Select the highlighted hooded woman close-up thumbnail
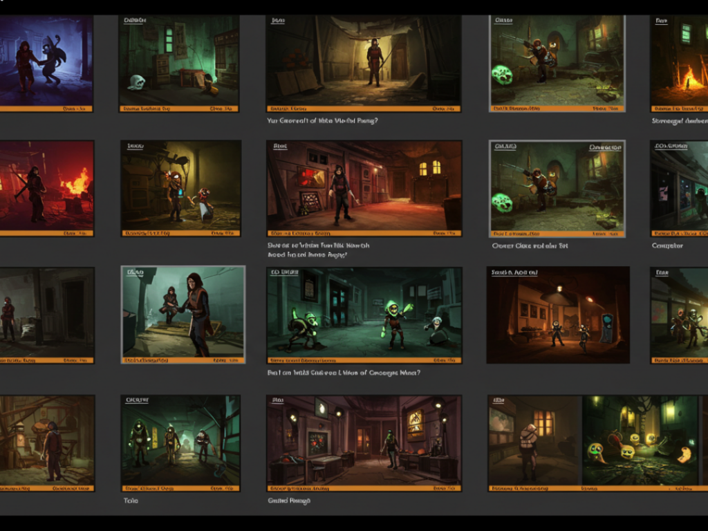The width and height of the screenshot is (708, 531). point(183,315)
